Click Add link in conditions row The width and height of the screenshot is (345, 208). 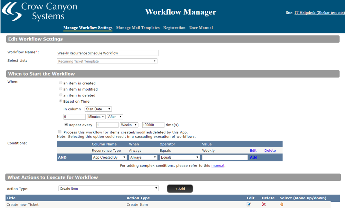[253, 157]
